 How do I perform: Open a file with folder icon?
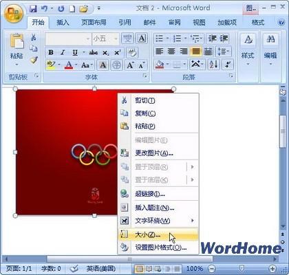point(84,9)
